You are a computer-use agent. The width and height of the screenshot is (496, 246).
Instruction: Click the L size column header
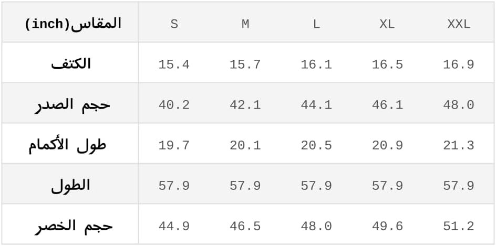(x=316, y=24)
